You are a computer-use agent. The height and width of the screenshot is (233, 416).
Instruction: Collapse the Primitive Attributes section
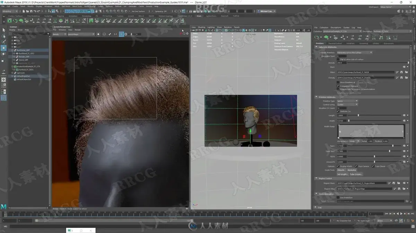coord(316,97)
